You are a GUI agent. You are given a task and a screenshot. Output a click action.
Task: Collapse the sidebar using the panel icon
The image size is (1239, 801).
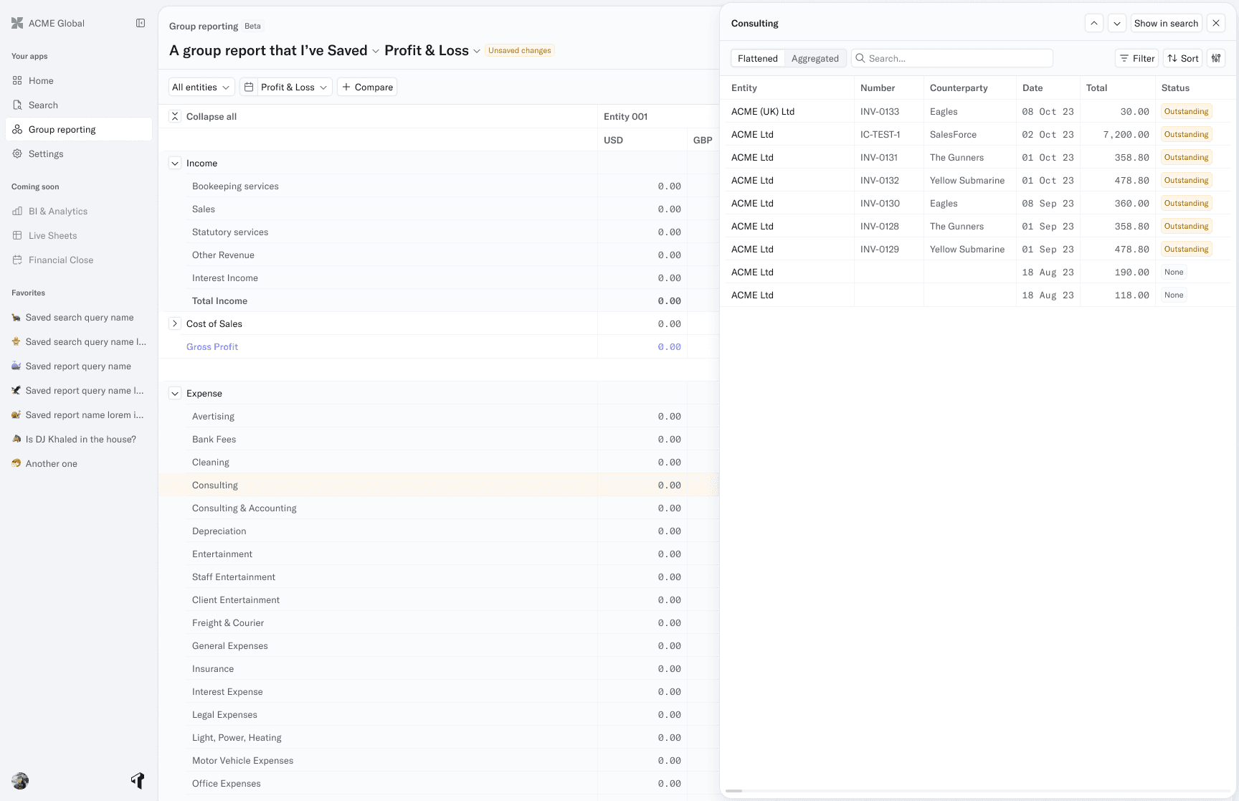pos(141,23)
